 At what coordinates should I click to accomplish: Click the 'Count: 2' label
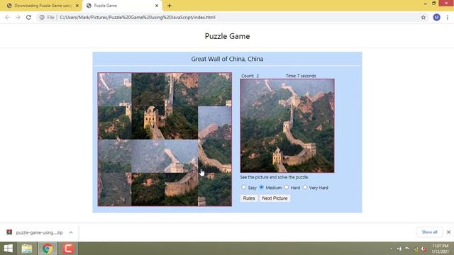250,76
